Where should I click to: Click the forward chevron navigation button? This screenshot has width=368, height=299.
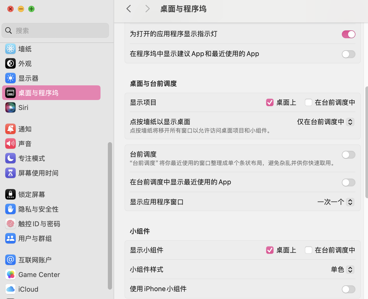tap(147, 9)
